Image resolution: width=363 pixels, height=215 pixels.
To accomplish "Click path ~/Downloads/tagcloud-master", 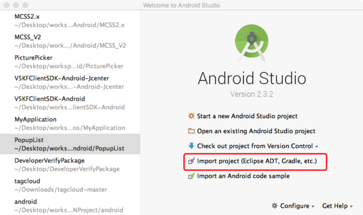I will pyautogui.click(x=61, y=189).
